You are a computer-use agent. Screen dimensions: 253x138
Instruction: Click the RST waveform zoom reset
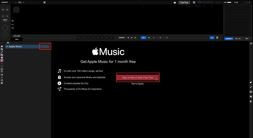click(13, 25)
